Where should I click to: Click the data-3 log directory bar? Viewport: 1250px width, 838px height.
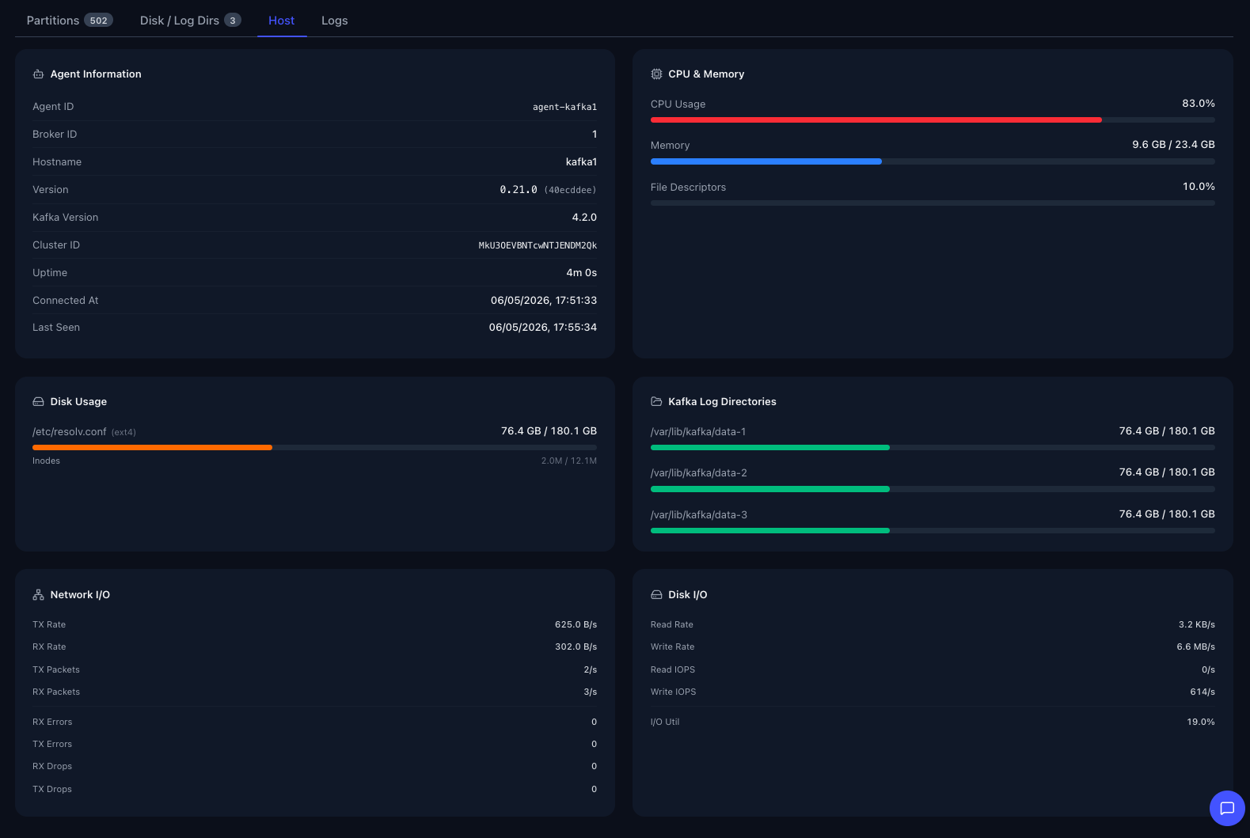(x=933, y=531)
